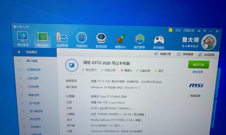Click the 摄像头 red X status
The image size is (226, 135).
[x=126, y=71]
